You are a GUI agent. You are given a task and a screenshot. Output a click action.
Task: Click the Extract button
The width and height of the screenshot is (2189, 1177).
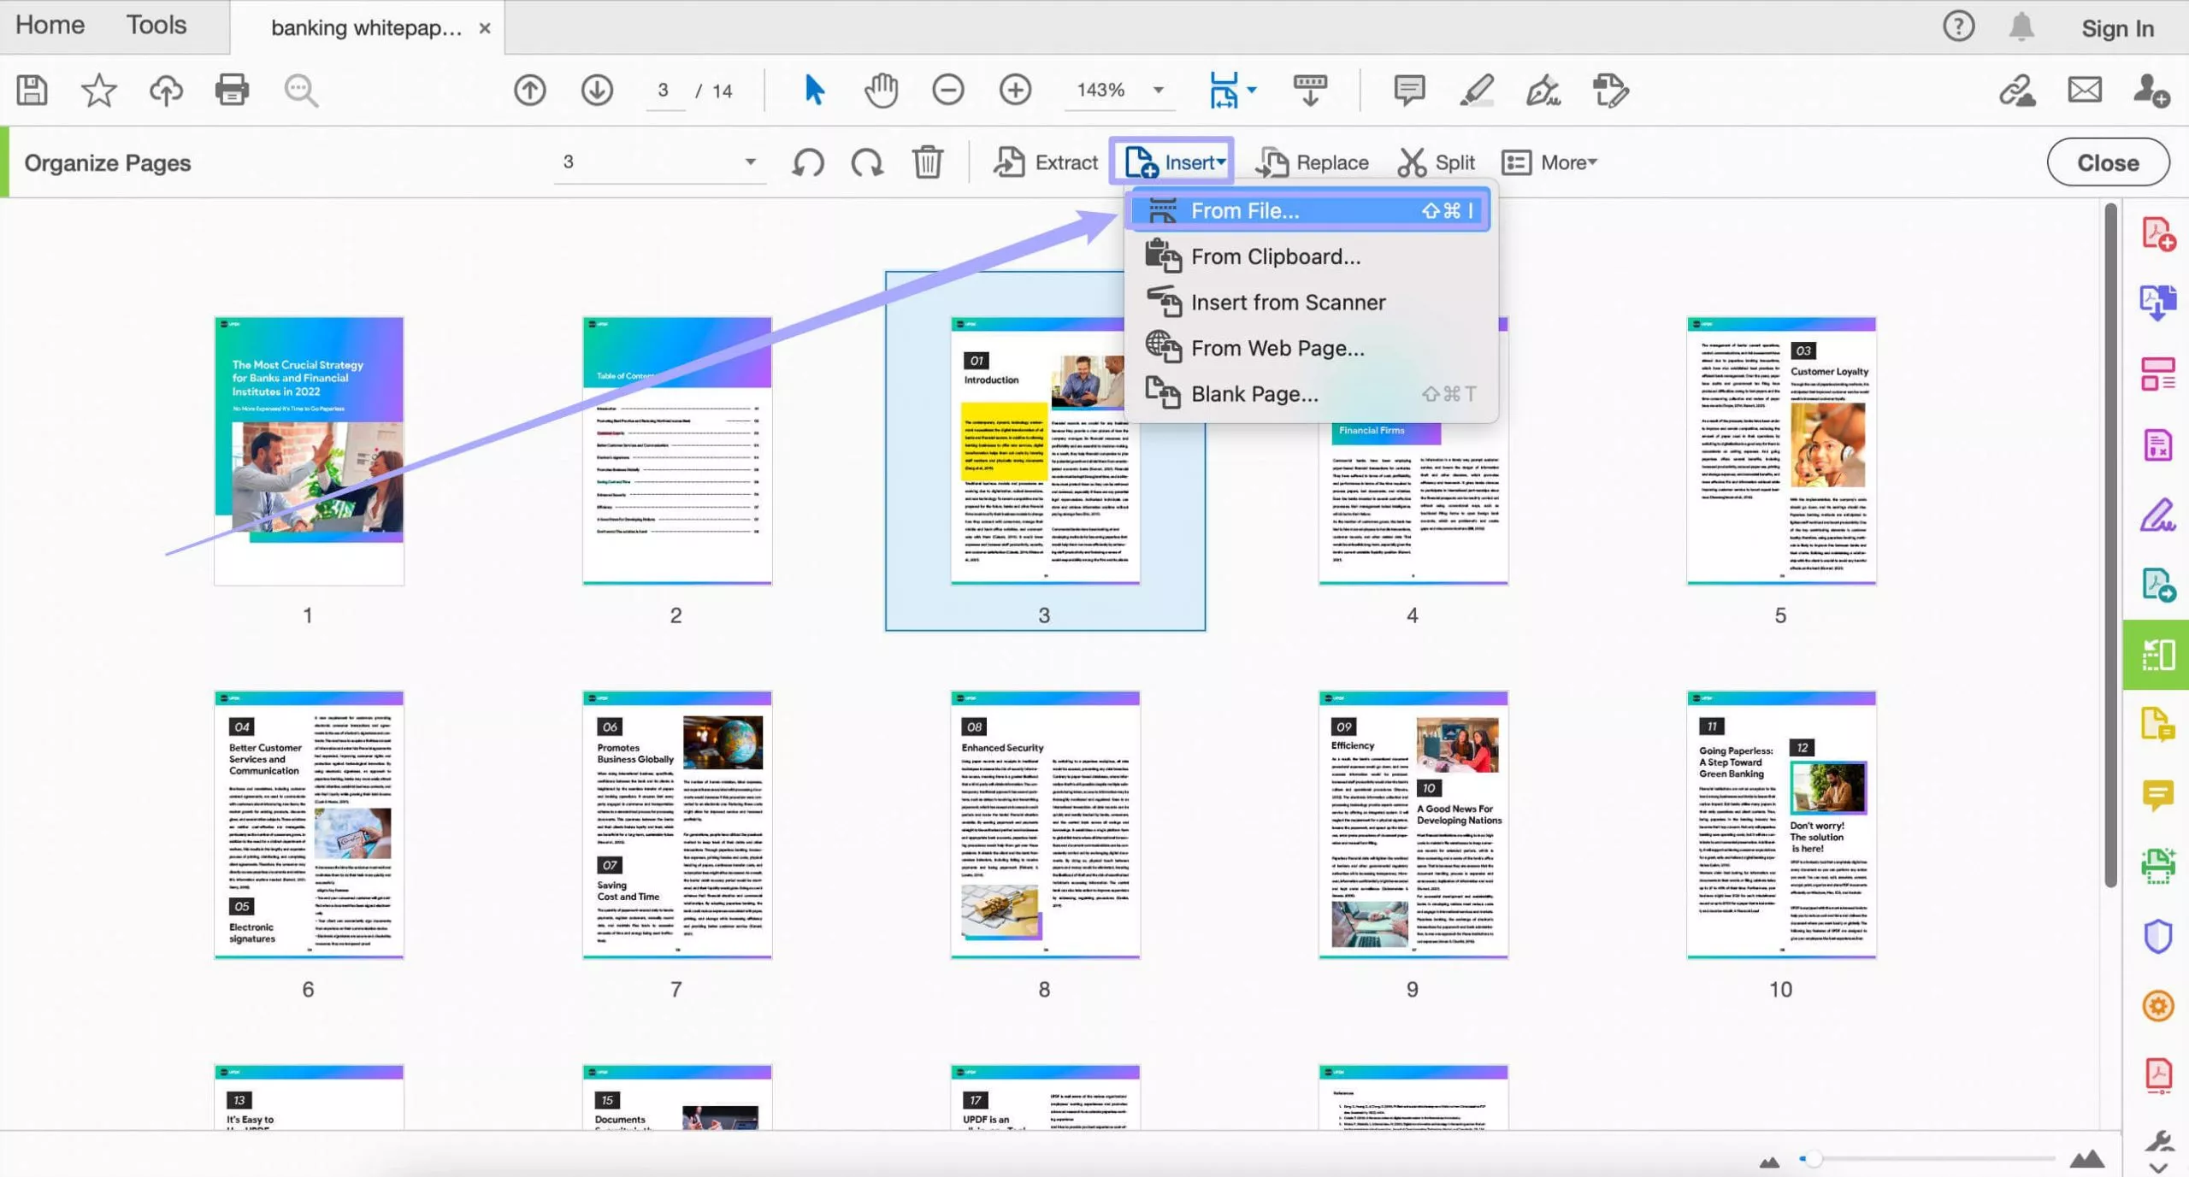pyautogui.click(x=1045, y=162)
